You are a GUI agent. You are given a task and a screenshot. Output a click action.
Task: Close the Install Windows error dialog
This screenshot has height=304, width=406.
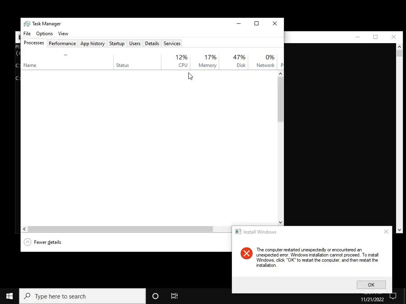tap(386, 232)
